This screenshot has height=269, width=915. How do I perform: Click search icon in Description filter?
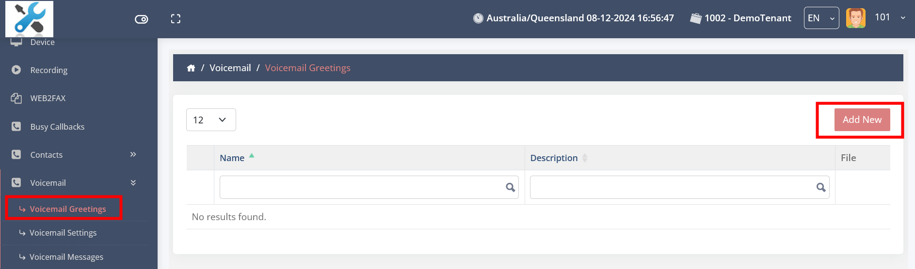(820, 187)
